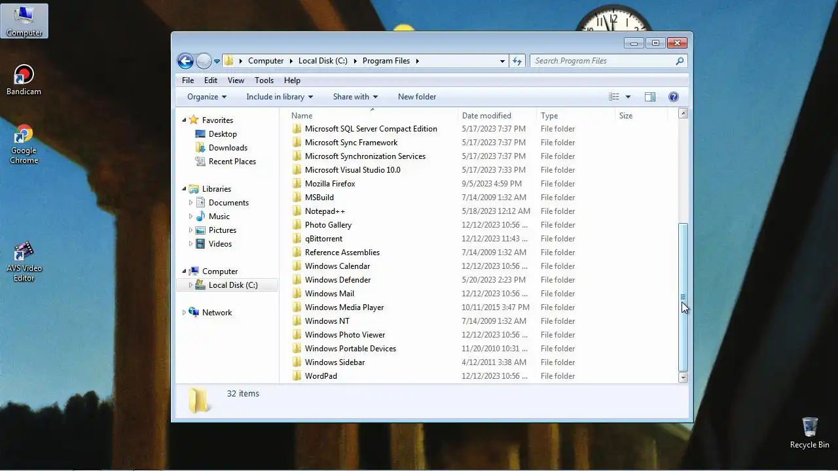Open the view options dropdown arrow

click(628, 97)
